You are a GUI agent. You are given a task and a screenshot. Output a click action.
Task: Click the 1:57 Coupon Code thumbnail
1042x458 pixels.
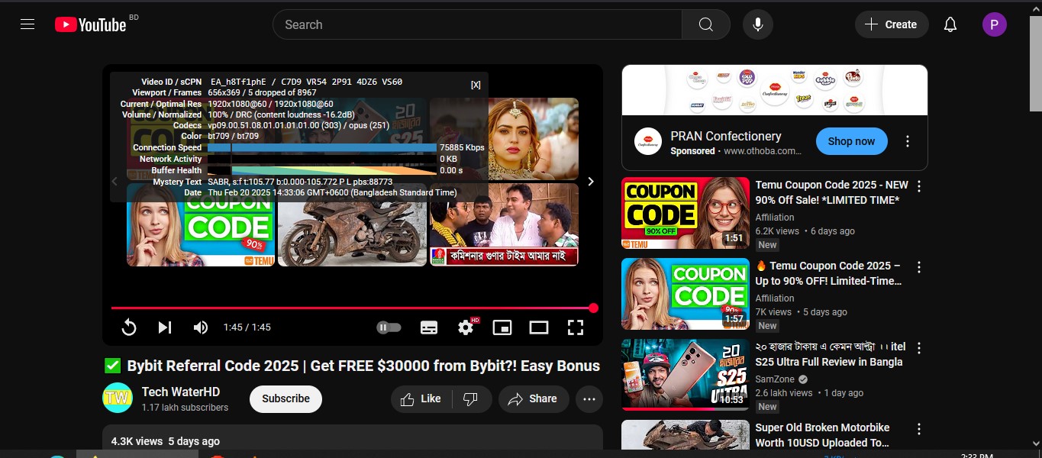[686, 294]
